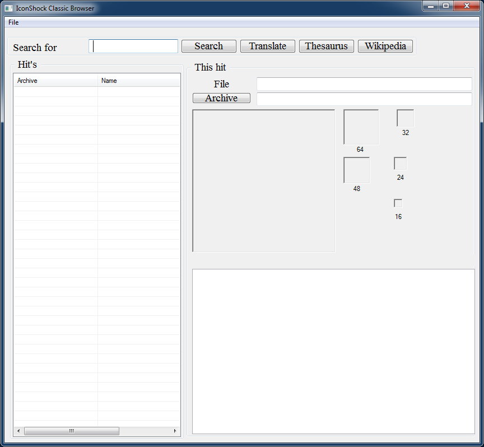Click the IconShock title bar app icon
Image resolution: width=484 pixels, height=447 pixels.
pos(8,8)
